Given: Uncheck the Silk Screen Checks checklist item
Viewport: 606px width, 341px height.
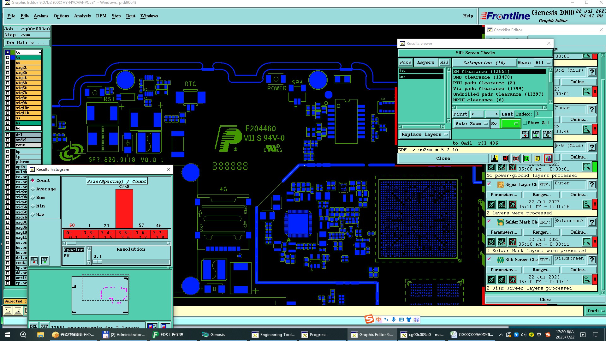Looking at the screenshot, I should [489, 259].
